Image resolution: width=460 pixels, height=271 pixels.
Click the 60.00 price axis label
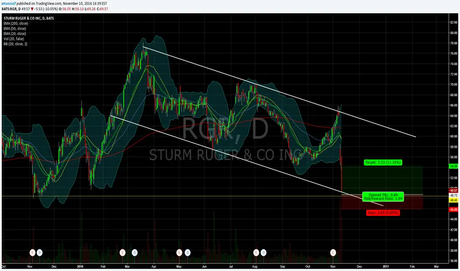[x=454, y=136]
